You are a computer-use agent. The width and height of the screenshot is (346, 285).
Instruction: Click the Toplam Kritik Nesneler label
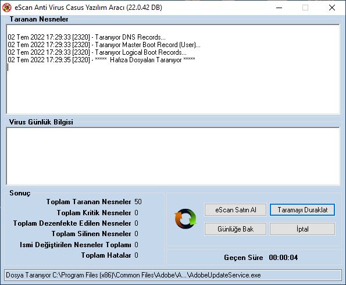pos(94,213)
